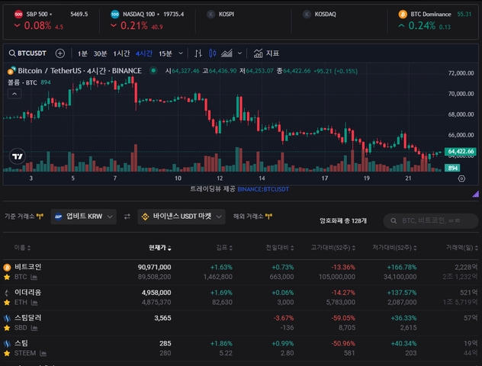The width and height of the screenshot is (482, 366).
Task: Click 이더리움 price 4,958,000
Action: point(156,293)
